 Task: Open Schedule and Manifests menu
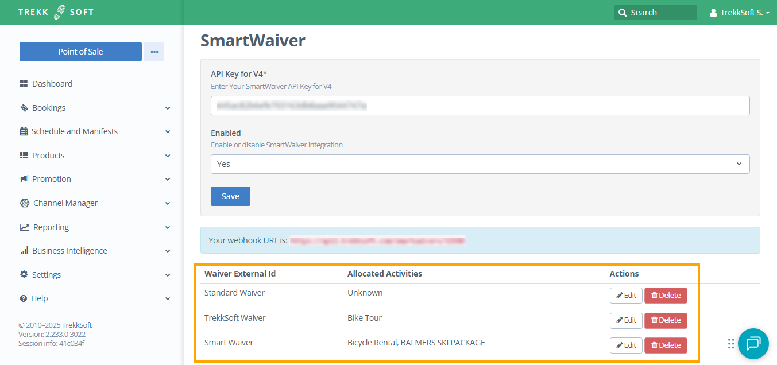(x=75, y=131)
